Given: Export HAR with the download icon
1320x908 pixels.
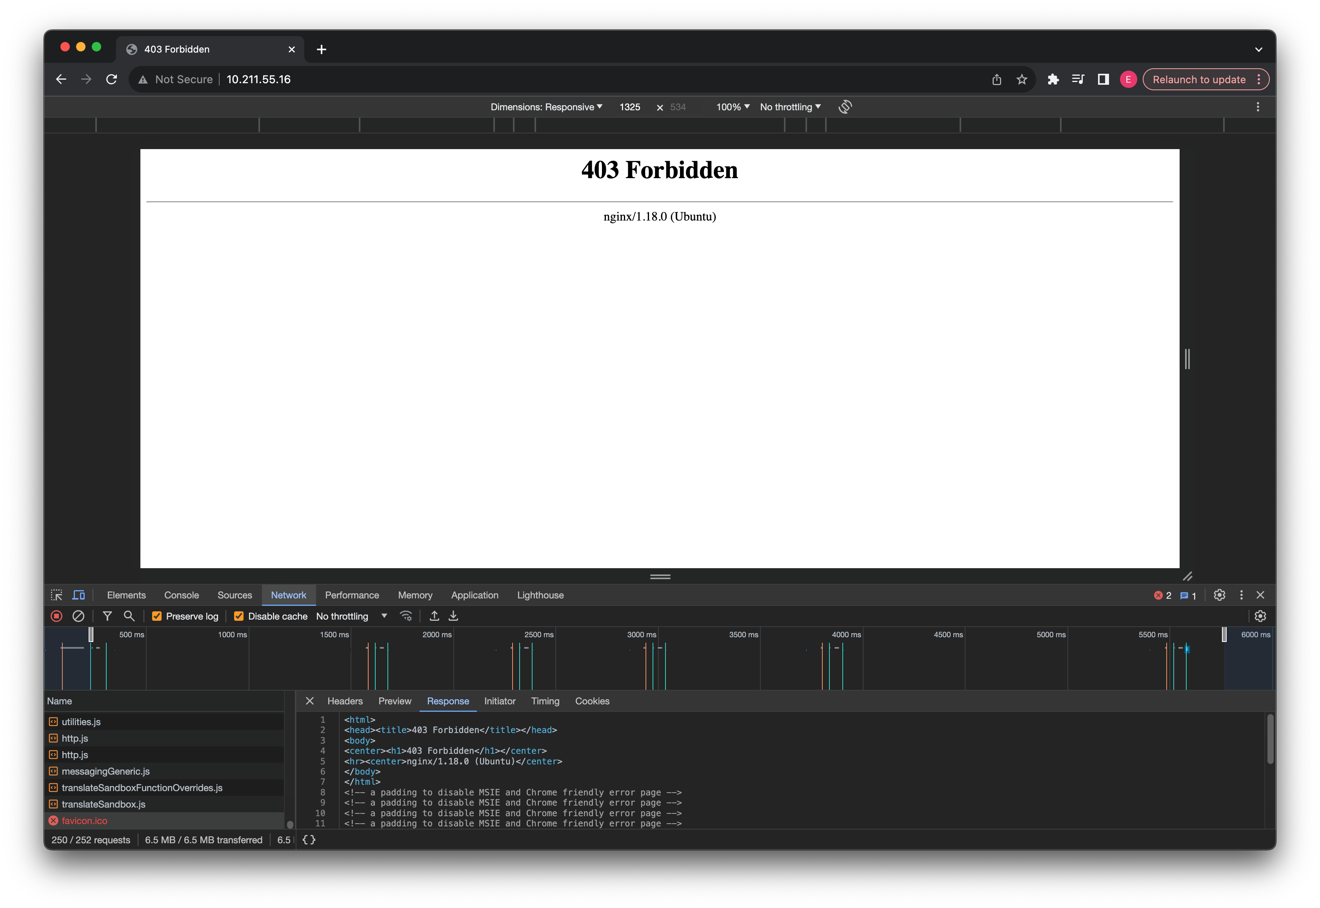Looking at the screenshot, I should (453, 616).
